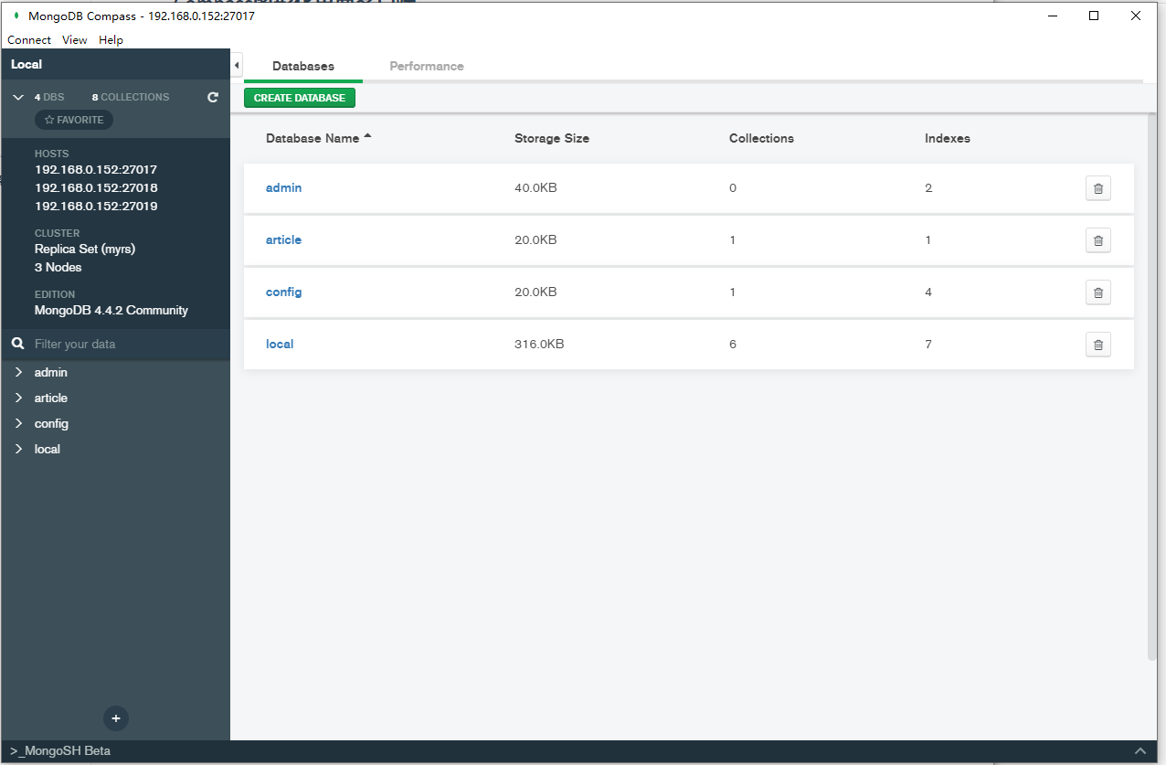Click the trash icon in config row
Image resolution: width=1166 pixels, height=765 pixels.
coord(1097,292)
